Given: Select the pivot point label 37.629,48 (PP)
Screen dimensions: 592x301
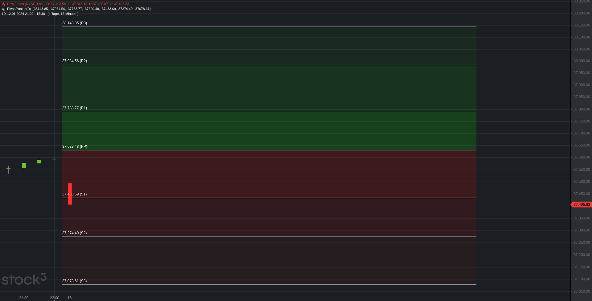Looking at the screenshot, I should [x=75, y=146].
